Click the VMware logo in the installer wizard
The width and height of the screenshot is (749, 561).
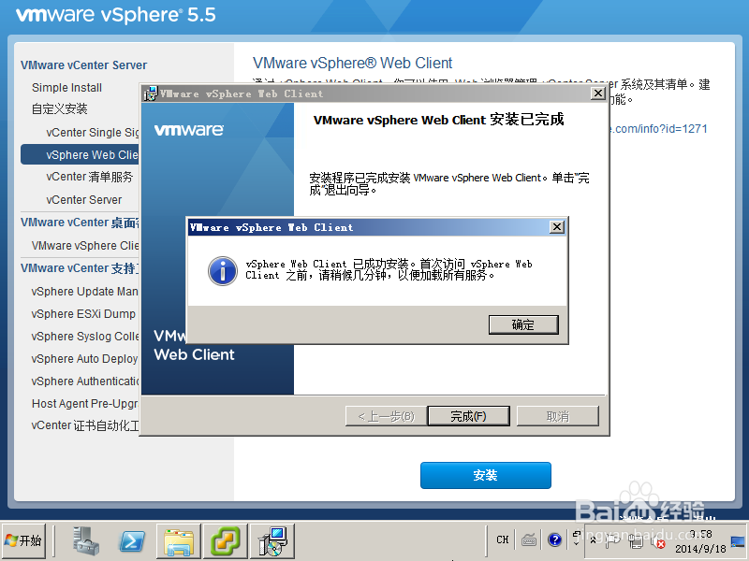189,130
